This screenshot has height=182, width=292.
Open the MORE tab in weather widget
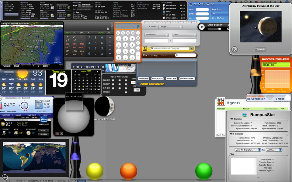pos(45,115)
